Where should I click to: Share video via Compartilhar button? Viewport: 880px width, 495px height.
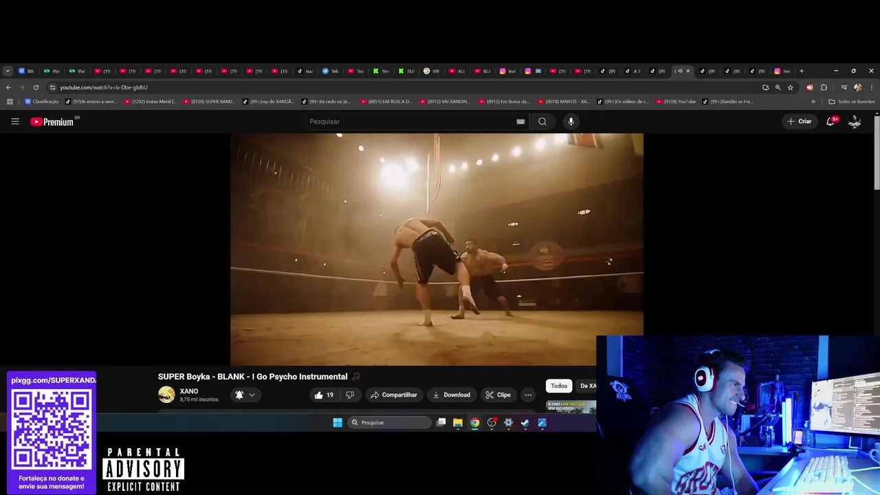[x=394, y=395]
